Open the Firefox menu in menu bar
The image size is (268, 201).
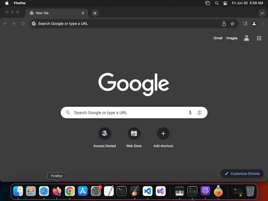point(20,3)
